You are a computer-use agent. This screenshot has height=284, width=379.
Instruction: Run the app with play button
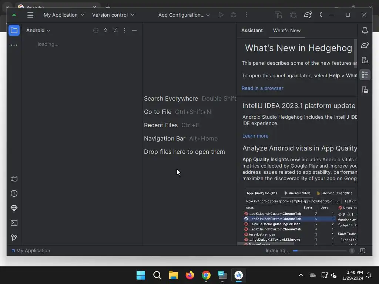pyautogui.click(x=221, y=15)
